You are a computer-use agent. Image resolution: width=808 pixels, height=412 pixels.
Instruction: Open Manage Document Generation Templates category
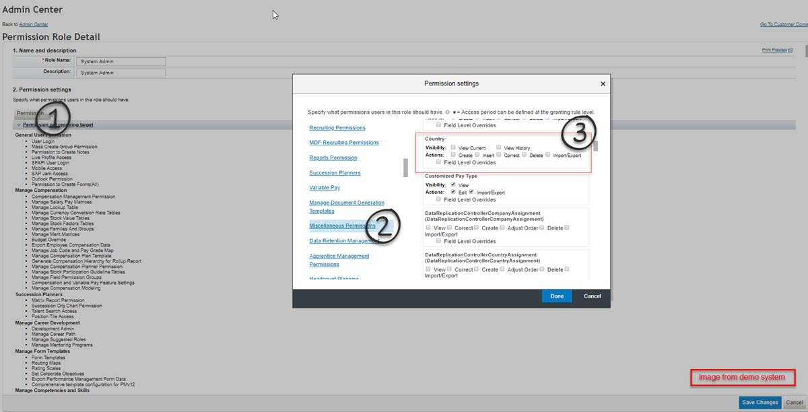347,207
